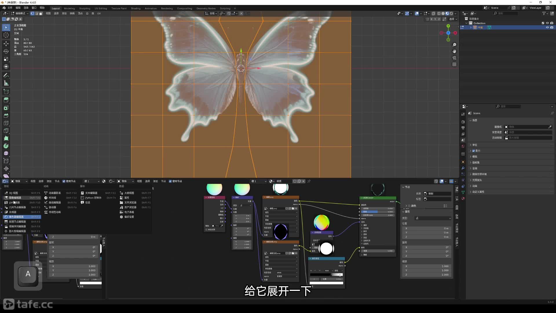
Task: Select the Rotate tool
Action: (6, 51)
